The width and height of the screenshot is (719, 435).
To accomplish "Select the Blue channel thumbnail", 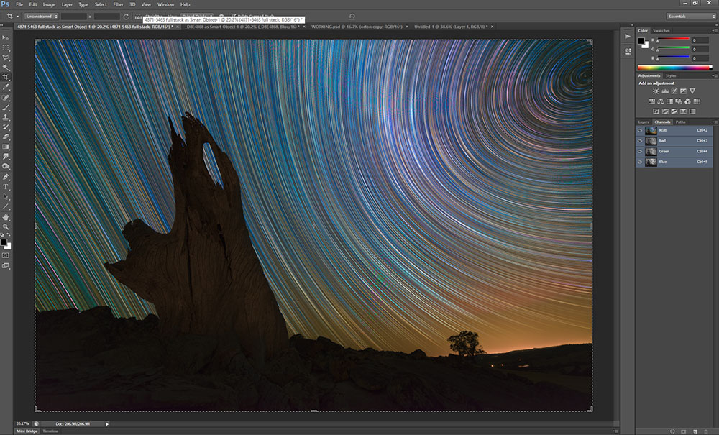I will point(651,162).
